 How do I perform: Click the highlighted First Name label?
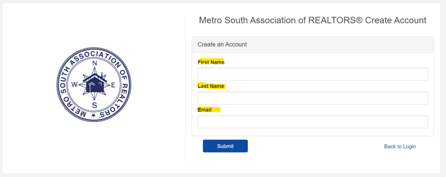[x=211, y=62]
